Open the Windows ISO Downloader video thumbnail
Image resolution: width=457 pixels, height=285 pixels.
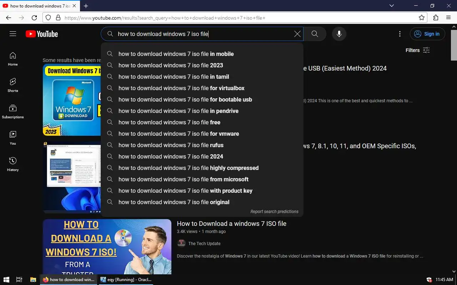point(72,177)
